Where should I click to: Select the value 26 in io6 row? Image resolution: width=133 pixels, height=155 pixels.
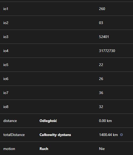coord(101,79)
